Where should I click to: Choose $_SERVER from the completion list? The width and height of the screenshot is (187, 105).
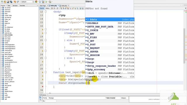coord(110,52)
